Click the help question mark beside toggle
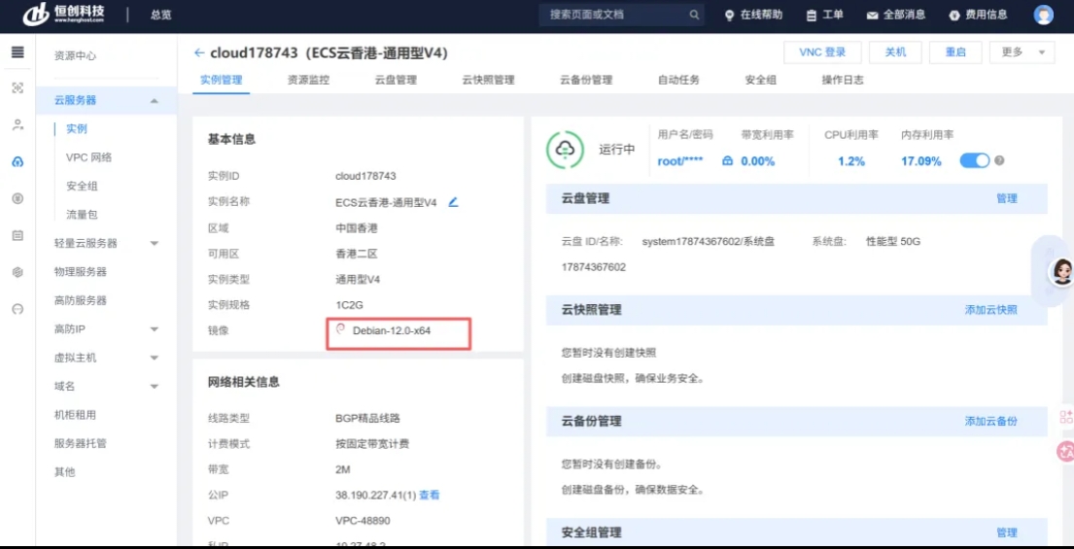Viewport: 1074px width, 549px height. tap(999, 161)
